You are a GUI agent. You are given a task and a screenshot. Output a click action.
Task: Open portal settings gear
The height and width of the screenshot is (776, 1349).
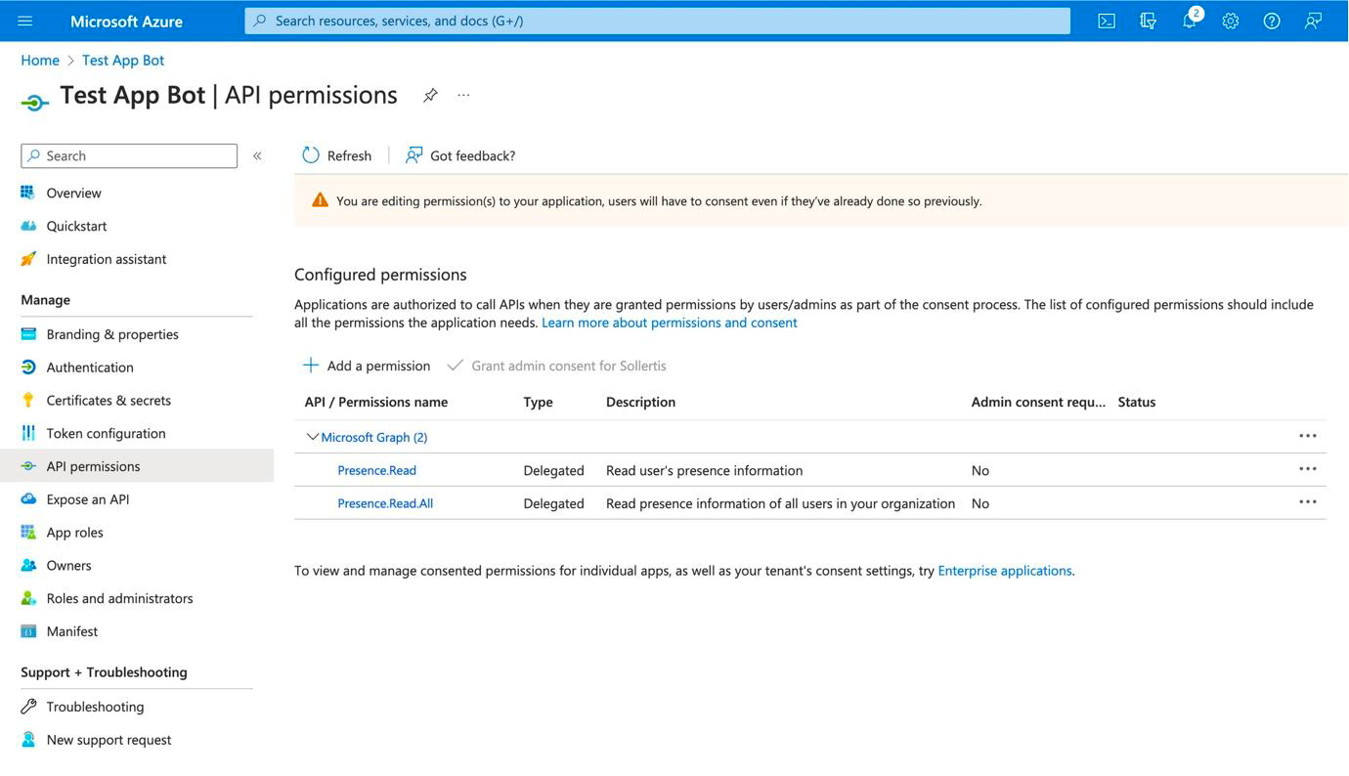(x=1231, y=21)
